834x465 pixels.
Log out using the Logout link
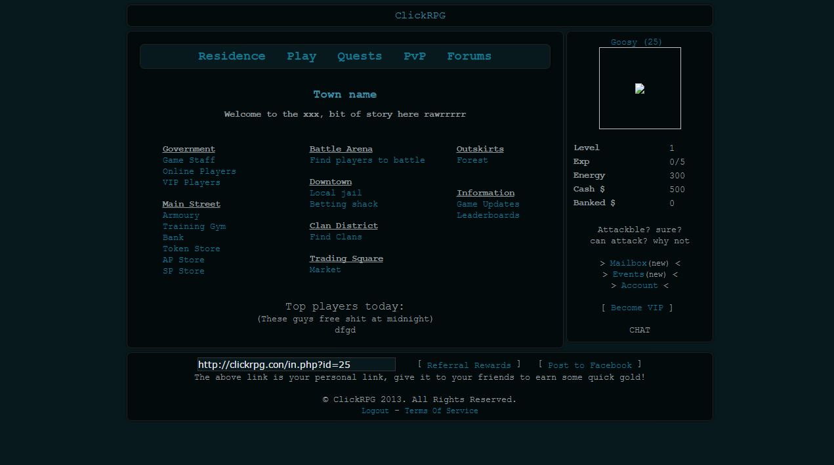click(x=375, y=411)
